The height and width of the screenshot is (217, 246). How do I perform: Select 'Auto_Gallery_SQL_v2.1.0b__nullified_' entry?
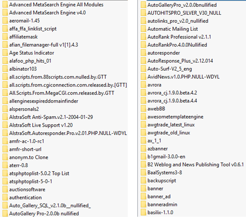coord(50,205)
